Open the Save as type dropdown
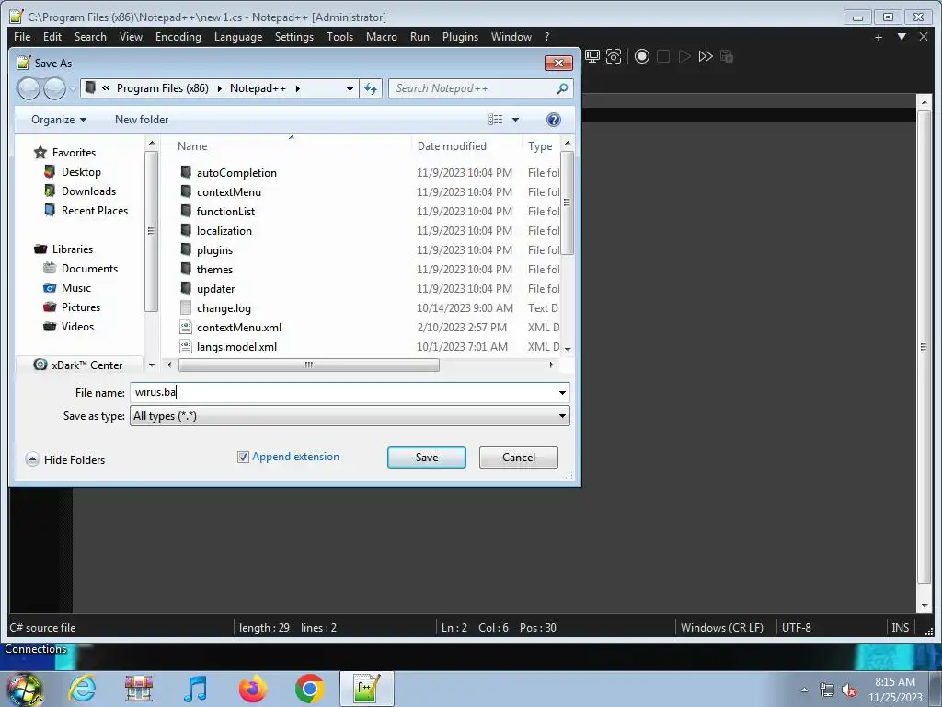Screen dimensions: 942x707 350,415
